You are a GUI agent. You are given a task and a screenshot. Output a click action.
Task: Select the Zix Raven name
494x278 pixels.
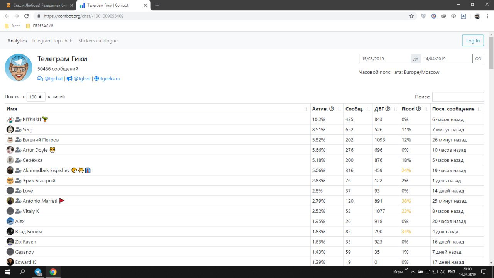click(x=26, y=242)
